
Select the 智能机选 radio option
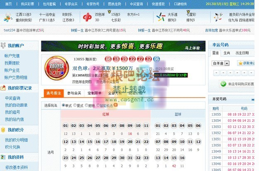[98, 105]
